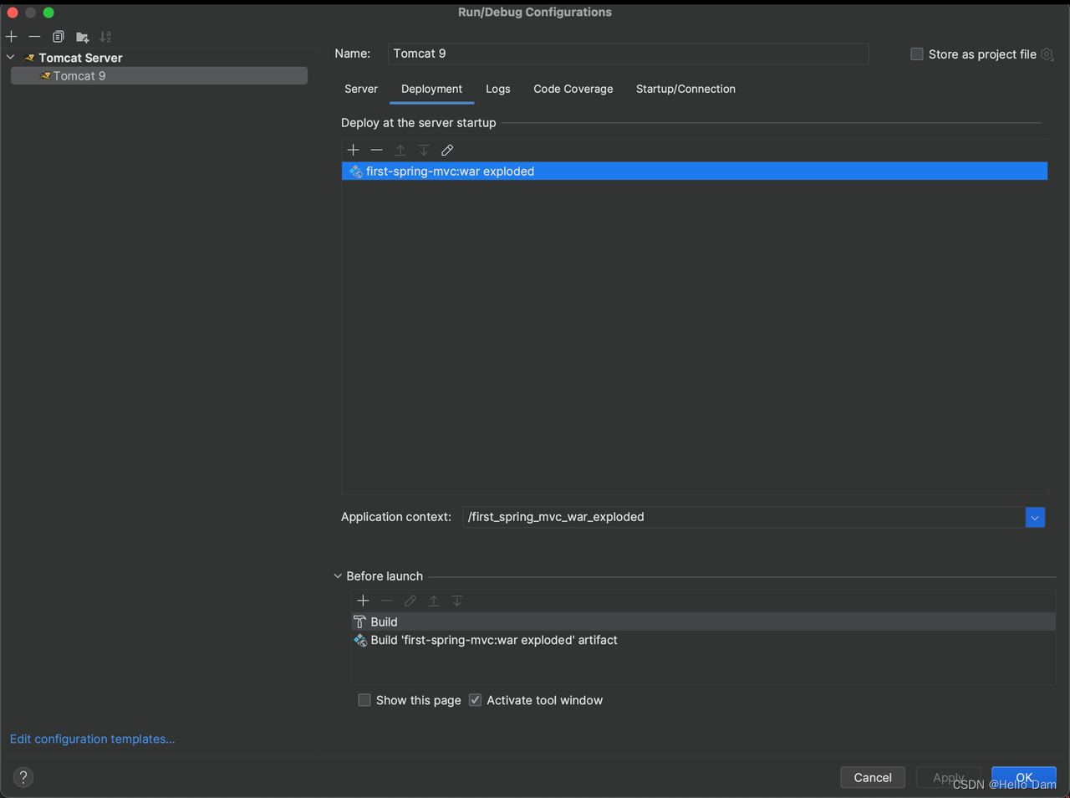
Task: Click the Apply button
Action: pos(949,777)
